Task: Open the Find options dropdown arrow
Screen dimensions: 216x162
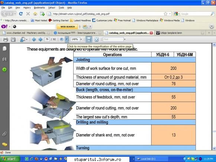Action: pos(125,39)
